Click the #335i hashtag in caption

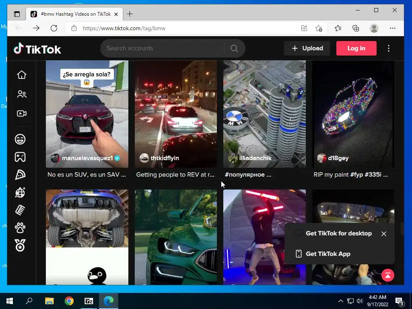coord(373,175)
